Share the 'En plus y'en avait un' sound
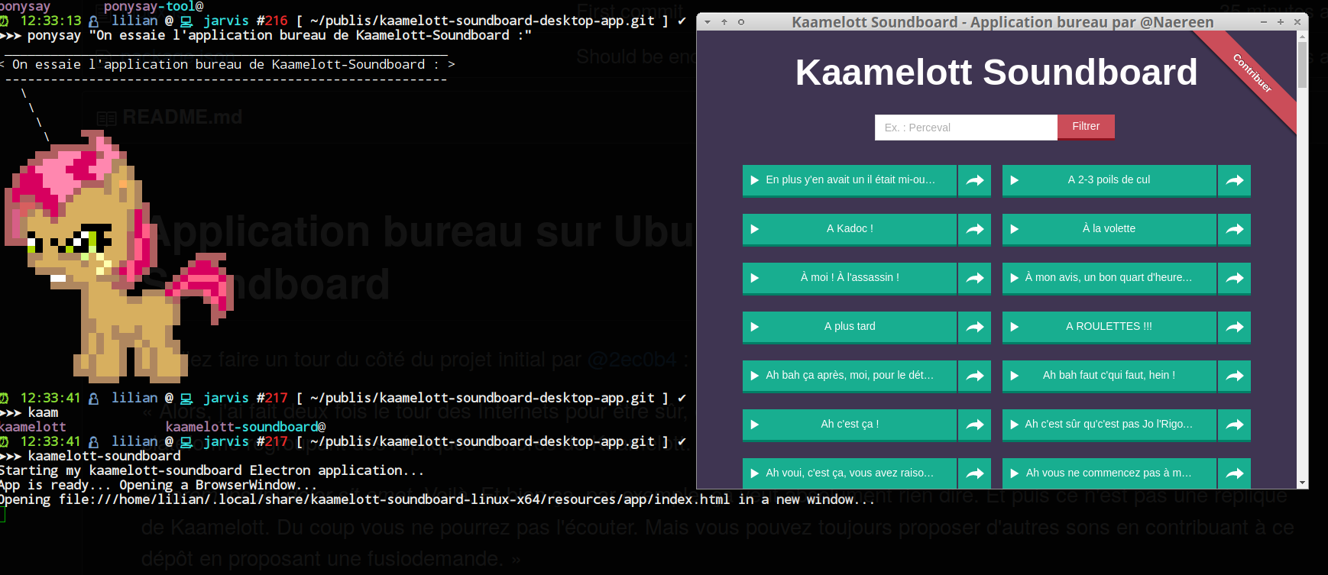 tap(975, 180)
